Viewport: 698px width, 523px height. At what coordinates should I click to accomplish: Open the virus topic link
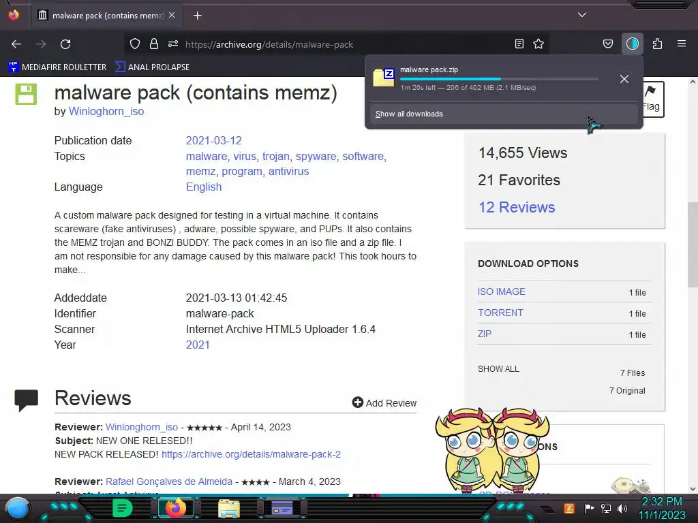pos(245,156)
